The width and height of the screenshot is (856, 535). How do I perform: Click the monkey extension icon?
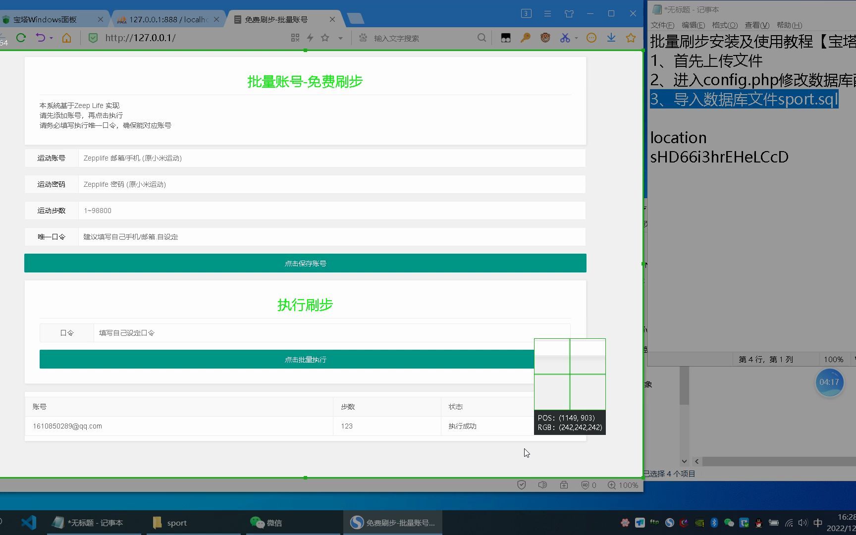point(545,38)
